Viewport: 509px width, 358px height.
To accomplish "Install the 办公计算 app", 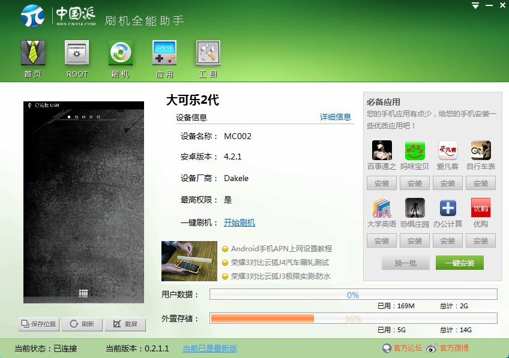I will [448, 240].
